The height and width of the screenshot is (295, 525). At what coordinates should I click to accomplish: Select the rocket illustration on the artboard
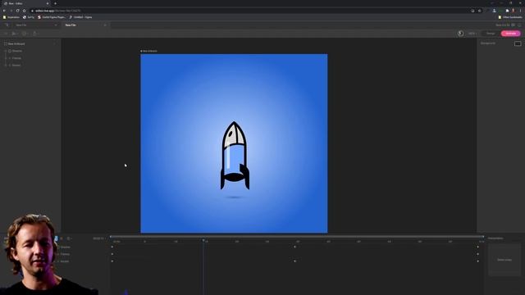coord(235,156)
